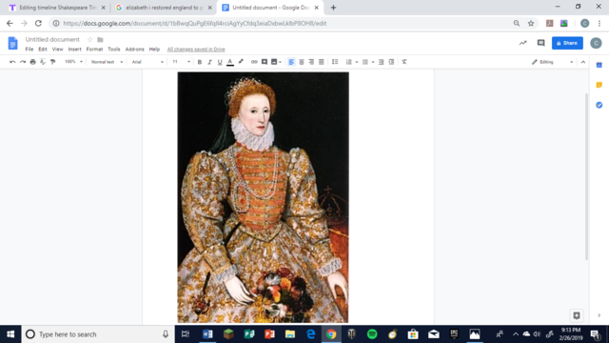Open comment history
609x343 pixels.
(x=540, y=43)
